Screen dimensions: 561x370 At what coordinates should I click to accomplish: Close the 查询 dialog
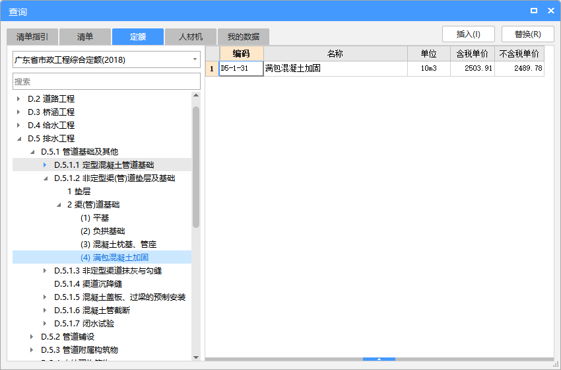(x=551, y=11)
